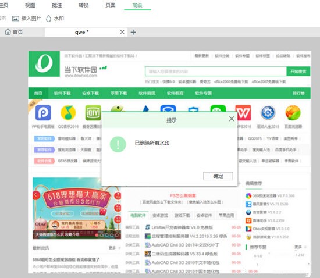Click the blue 常用软件 category tag
Viewport: 320px width, 278px height.
44,138
